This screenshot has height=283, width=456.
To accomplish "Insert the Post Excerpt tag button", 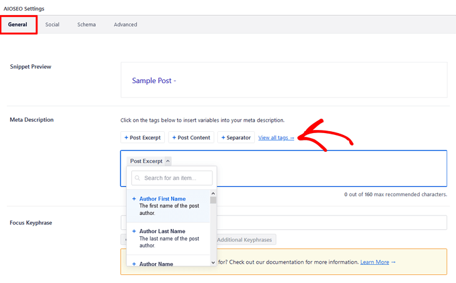I will 142,137.
